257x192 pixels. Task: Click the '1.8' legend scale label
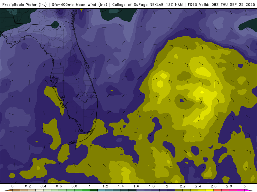click(x=152, y=186)
